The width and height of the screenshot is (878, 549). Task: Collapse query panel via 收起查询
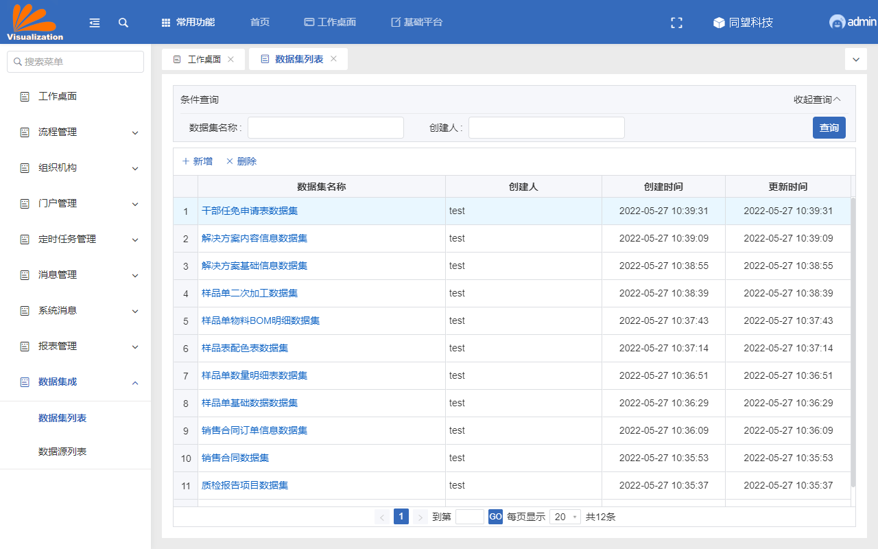click(x=816, y=100)
